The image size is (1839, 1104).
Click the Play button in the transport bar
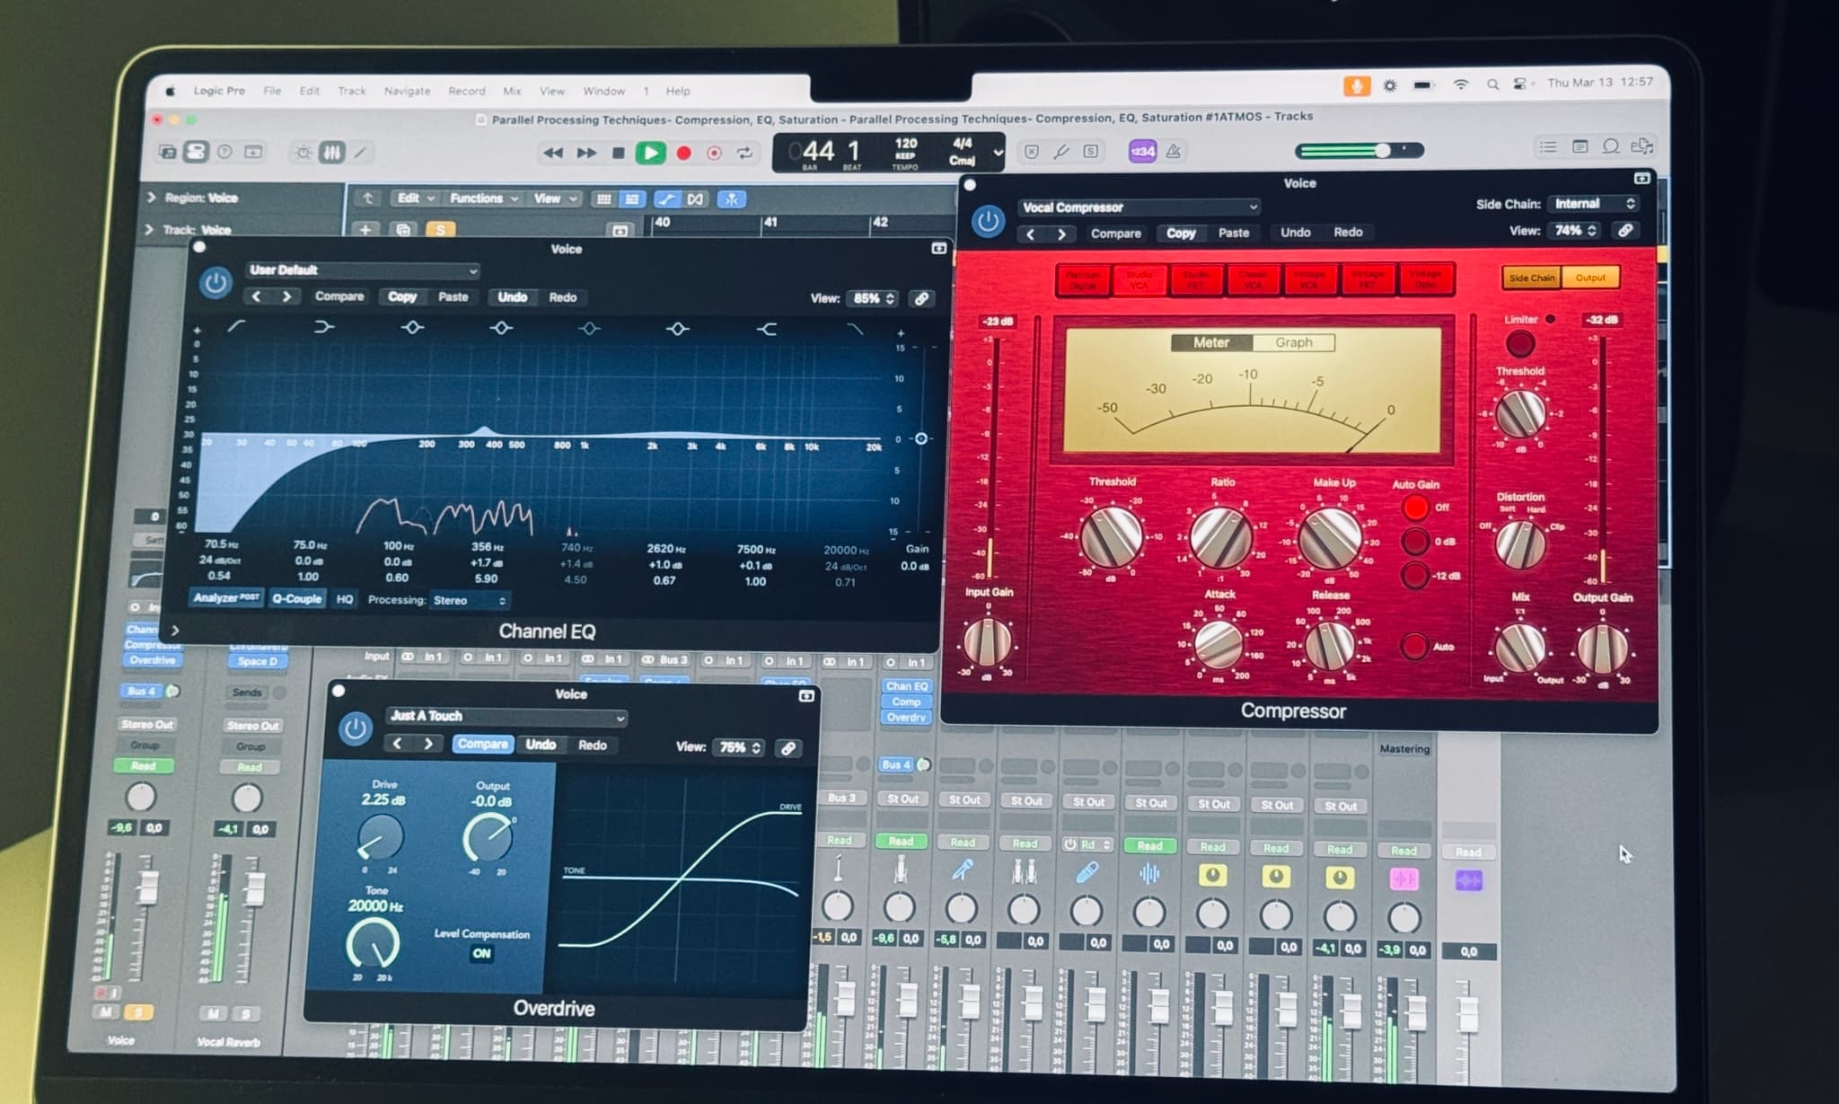(650, 152)
